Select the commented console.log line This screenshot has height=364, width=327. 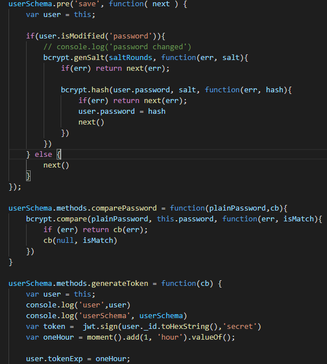[x=117, y=47]
